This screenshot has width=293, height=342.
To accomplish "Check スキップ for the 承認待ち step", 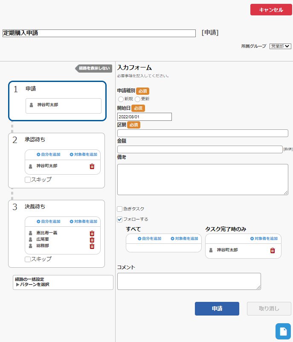I will pos(28,180).
